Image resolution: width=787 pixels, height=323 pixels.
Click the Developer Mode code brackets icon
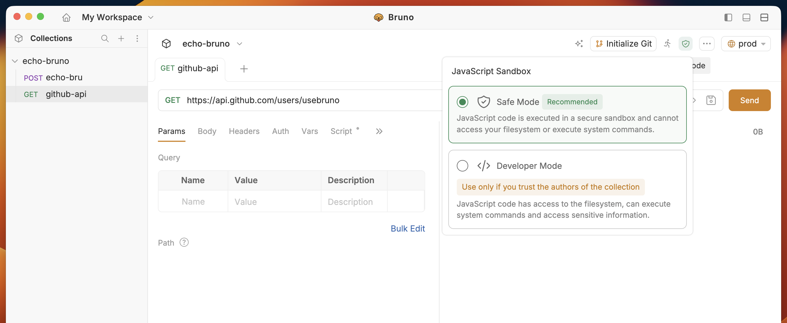[x=483, y=166]
